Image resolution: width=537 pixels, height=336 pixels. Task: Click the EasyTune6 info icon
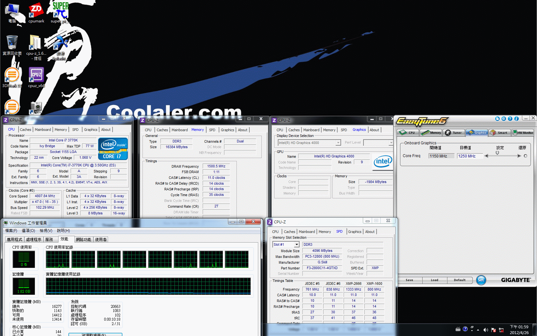pos(516,119)
